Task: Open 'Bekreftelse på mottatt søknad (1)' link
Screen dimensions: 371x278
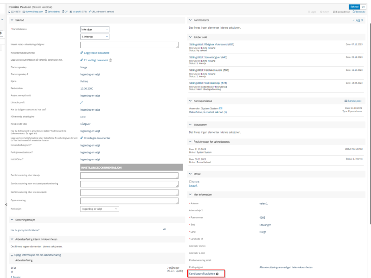Action: pyautogui.click(x=208, y=112)
